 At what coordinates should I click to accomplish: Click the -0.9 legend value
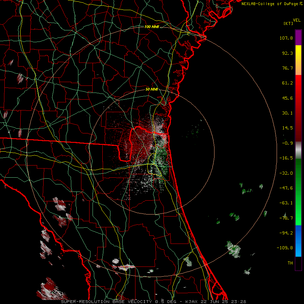[287, 143]
